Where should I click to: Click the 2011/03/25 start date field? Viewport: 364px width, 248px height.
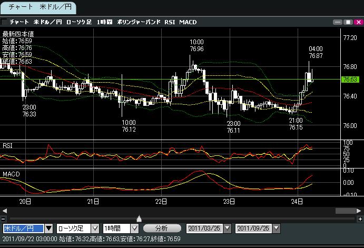204,229
